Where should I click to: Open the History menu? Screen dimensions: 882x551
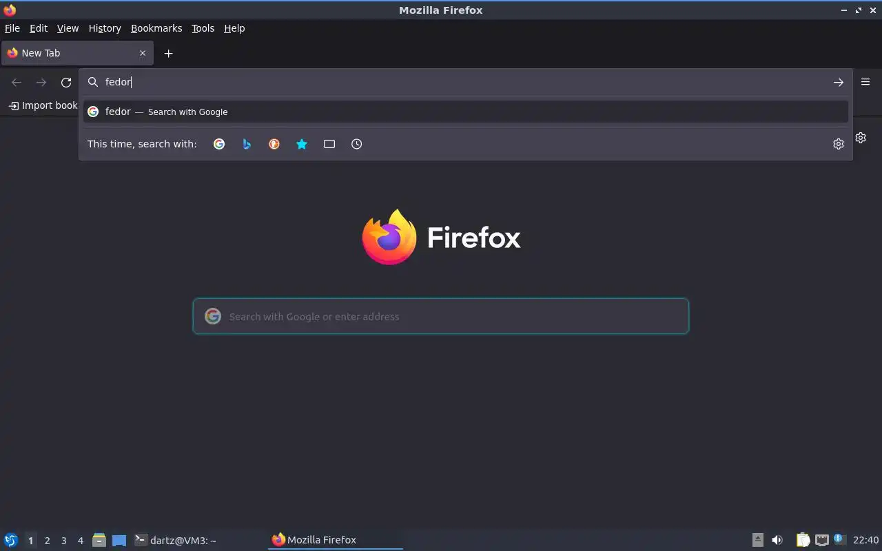click(105, 28)
